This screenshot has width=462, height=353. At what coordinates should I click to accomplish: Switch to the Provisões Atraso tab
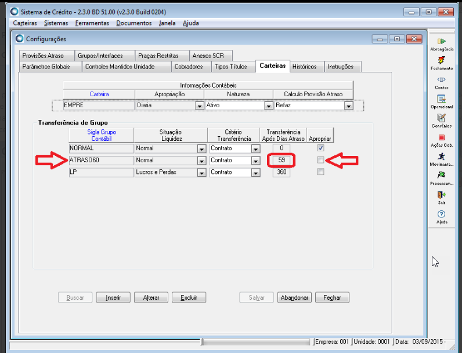click(46, 56)
